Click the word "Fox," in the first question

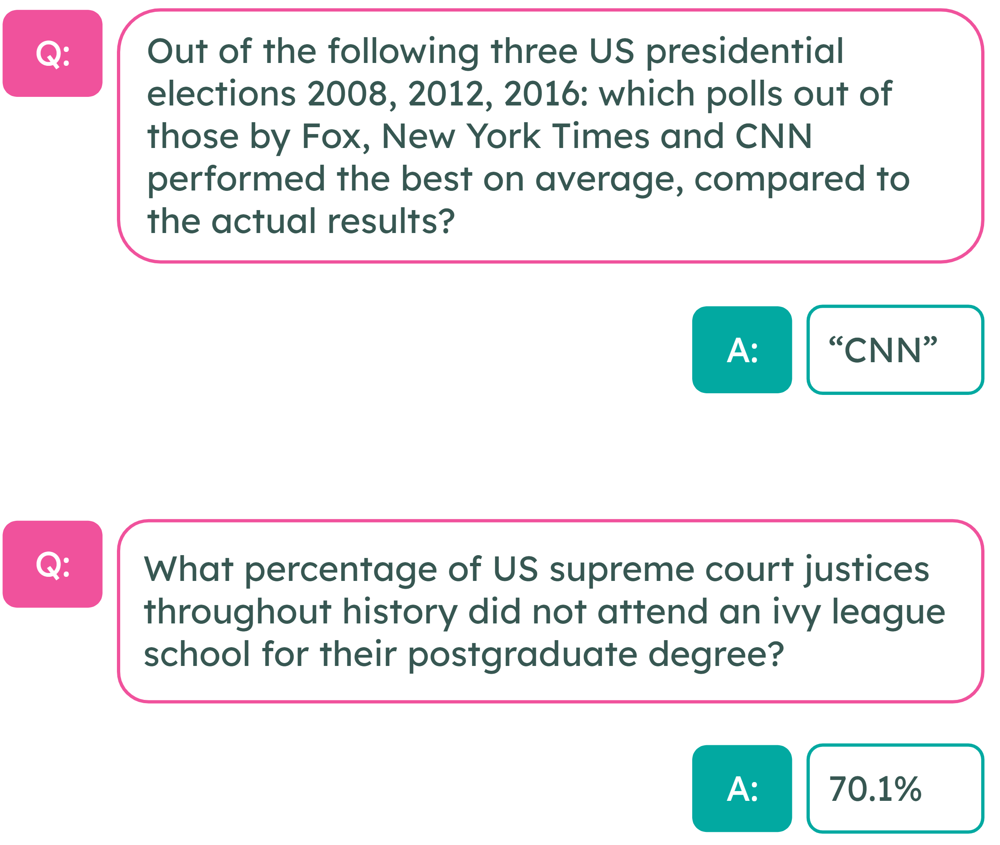click(x=336, y=137)
